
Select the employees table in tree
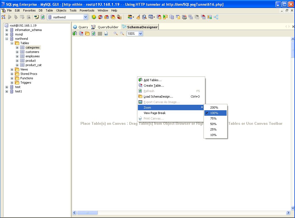32,56
